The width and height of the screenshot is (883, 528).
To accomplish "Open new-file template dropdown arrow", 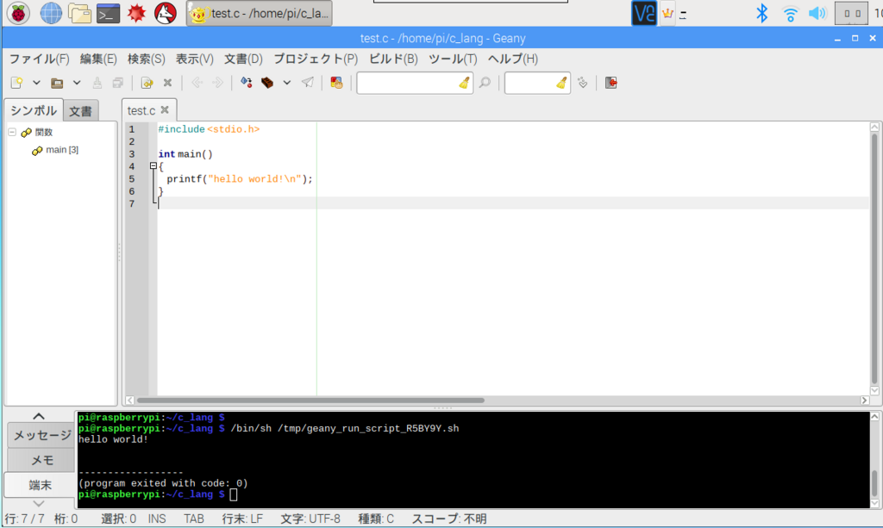I will 36,84.
